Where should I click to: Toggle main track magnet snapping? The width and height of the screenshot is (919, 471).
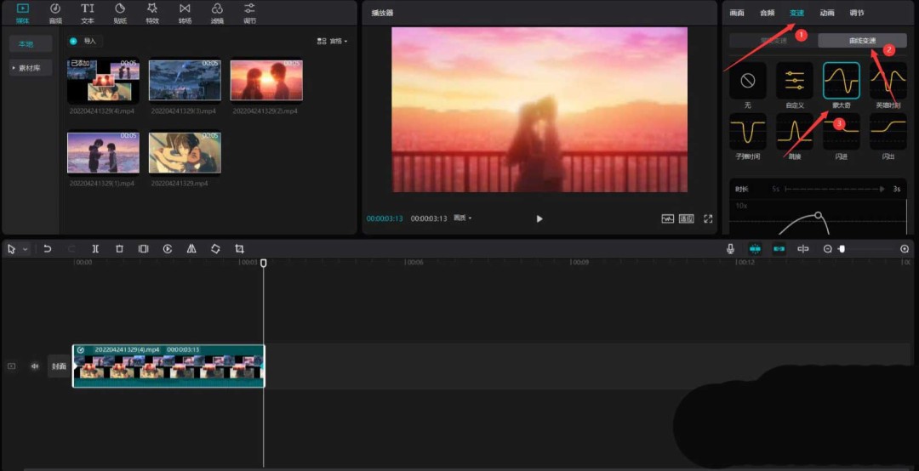click(755, 249)
